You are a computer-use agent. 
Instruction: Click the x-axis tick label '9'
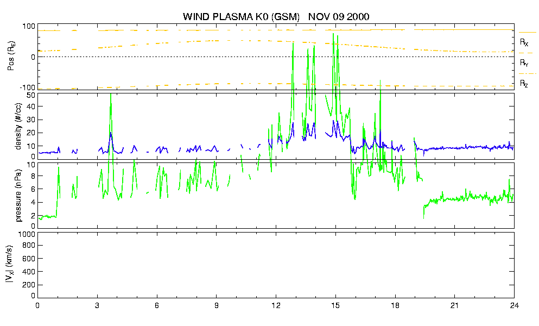[x=216, y=305]
